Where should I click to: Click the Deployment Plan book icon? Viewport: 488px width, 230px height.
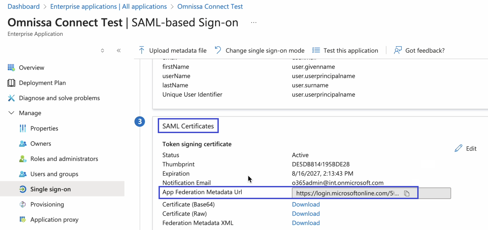[x=11, y=83]
